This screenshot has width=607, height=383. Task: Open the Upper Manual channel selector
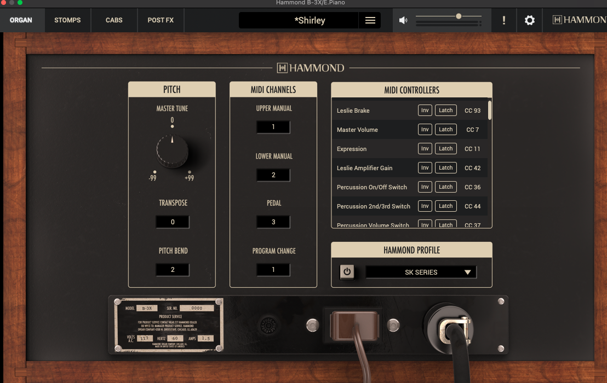[273, 127]
